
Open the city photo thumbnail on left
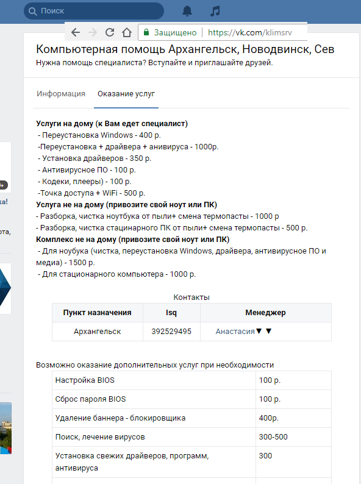click(x=5, y=428)
